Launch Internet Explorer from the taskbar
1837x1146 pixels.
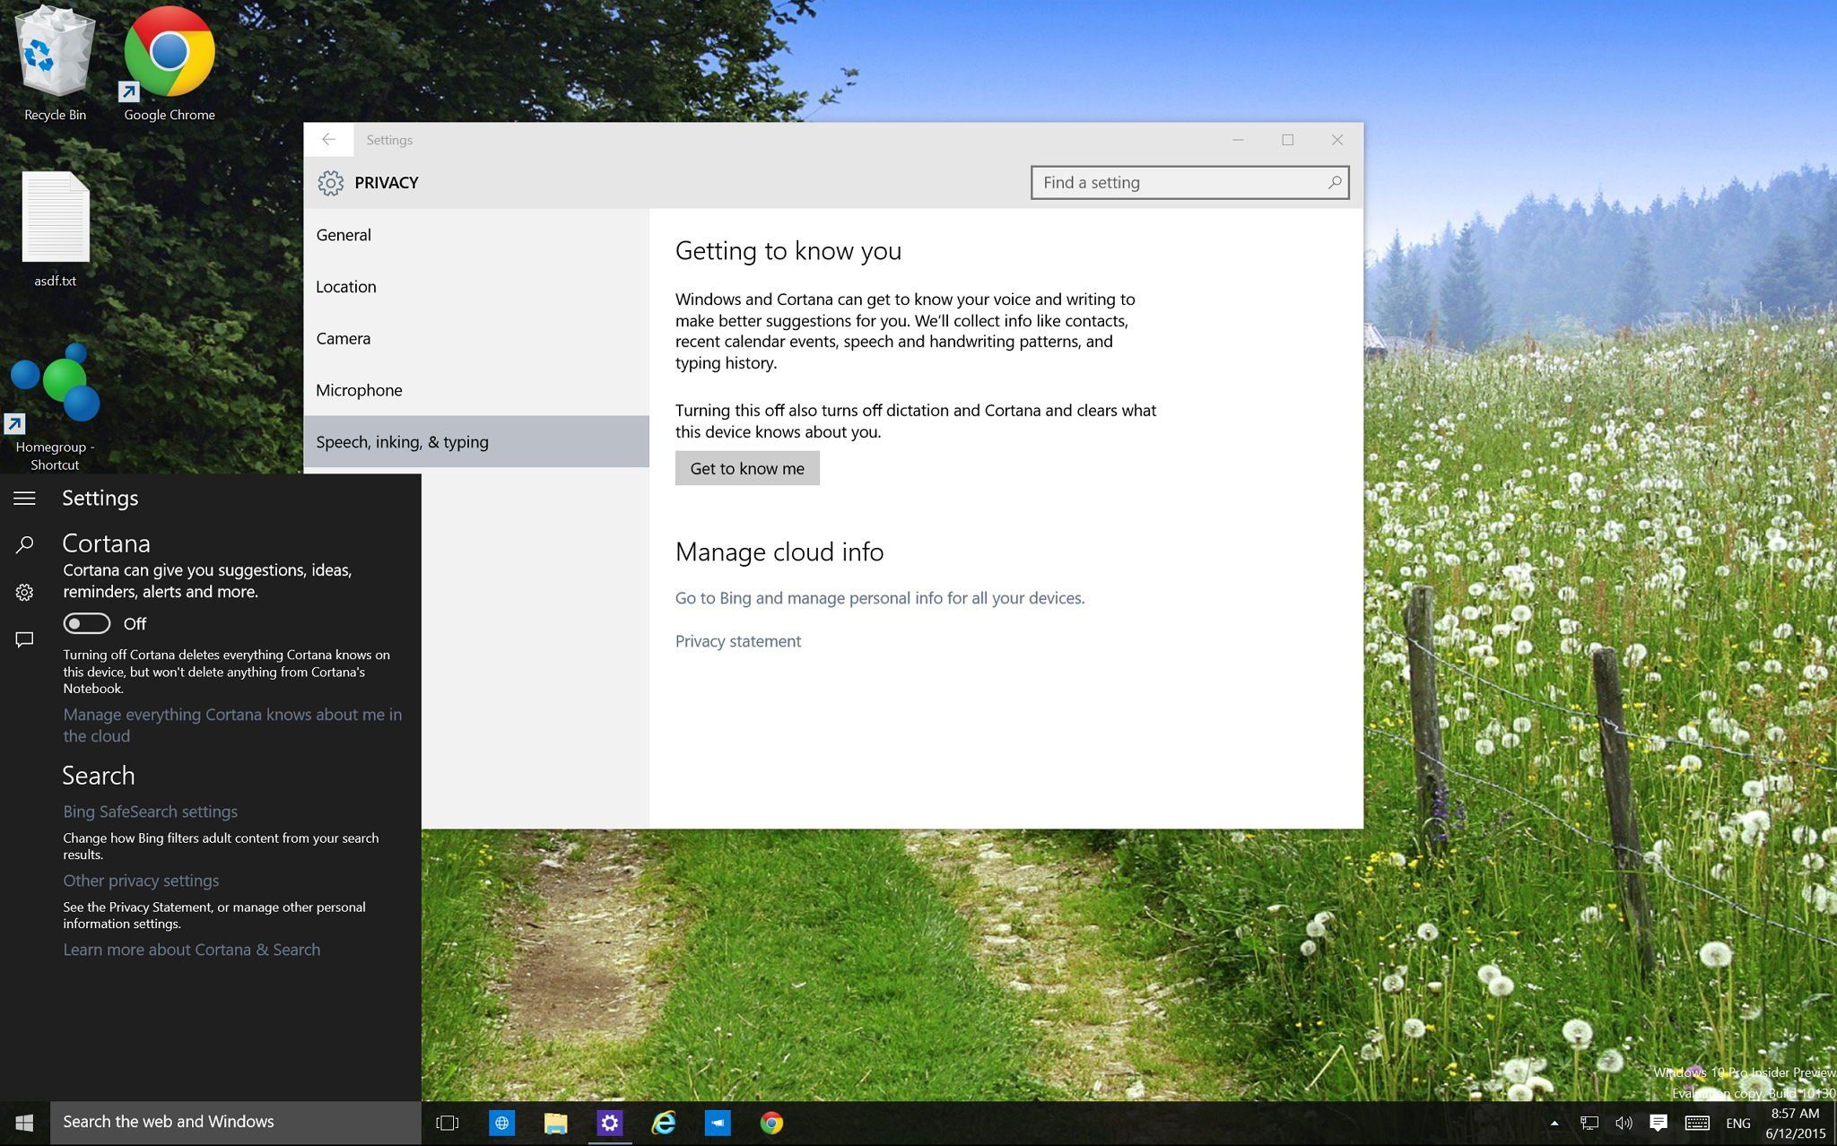tap(663, 1122)
